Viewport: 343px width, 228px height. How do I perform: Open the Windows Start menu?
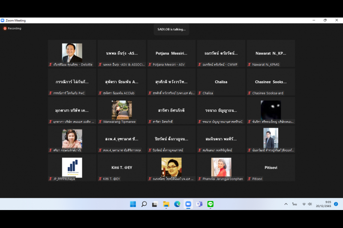pos(133,204)
